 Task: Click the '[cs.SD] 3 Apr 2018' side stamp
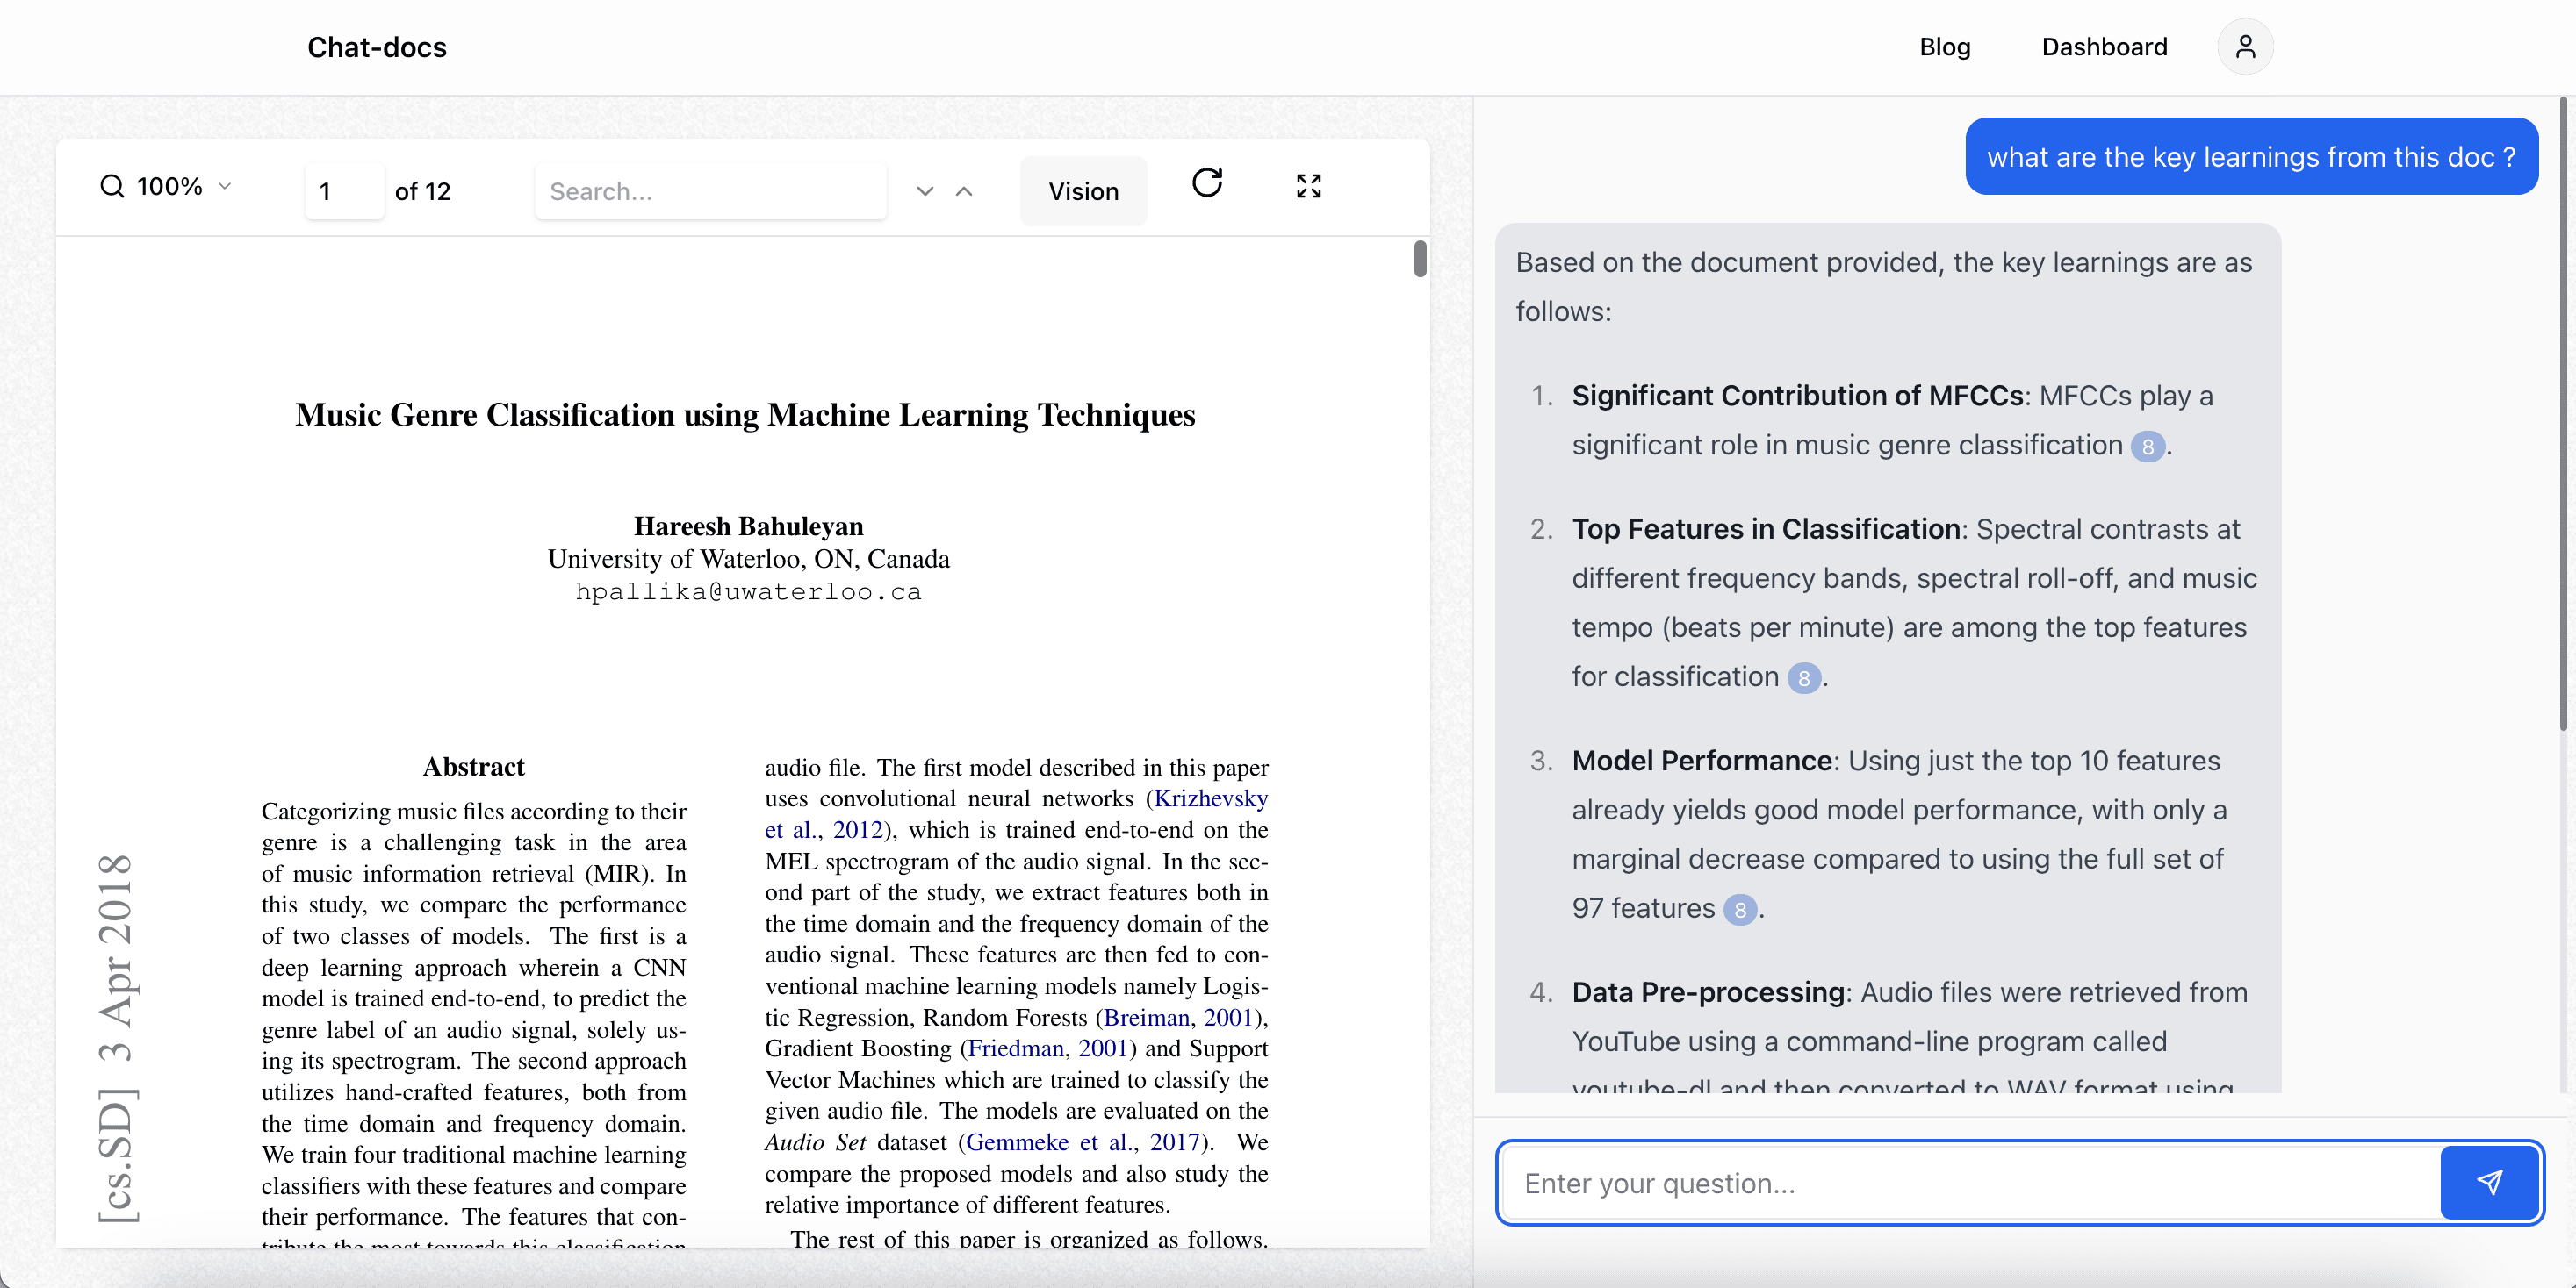tap(116, 1038)
